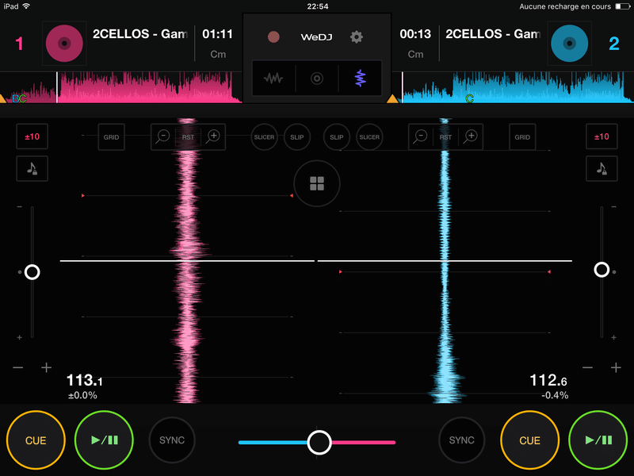The width and height of the screenshot is (634, 476).
Task: Zoom in deck 2 waveform
Action: [x=471, y=136]
